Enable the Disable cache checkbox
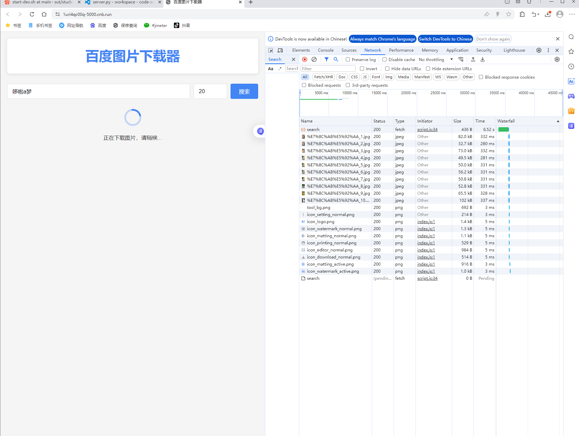The height and width of the screenshot is (436, 579). [x=385, y=59]
